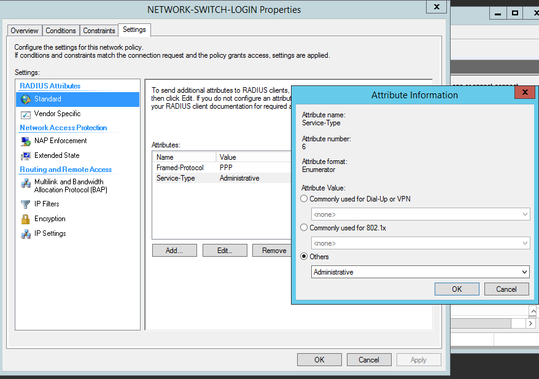Select Commonly used for 802.1x option
The image size is (539, 379).
tap(304, 228)
